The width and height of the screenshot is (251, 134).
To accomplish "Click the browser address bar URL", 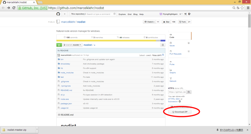I will click(76, 8).
